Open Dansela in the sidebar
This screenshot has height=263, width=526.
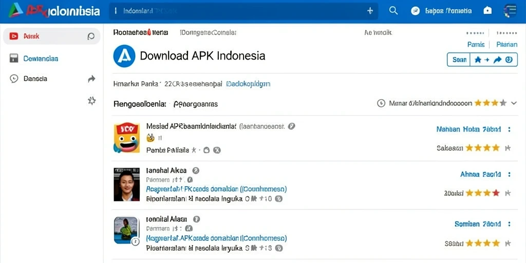coord(35,79)
